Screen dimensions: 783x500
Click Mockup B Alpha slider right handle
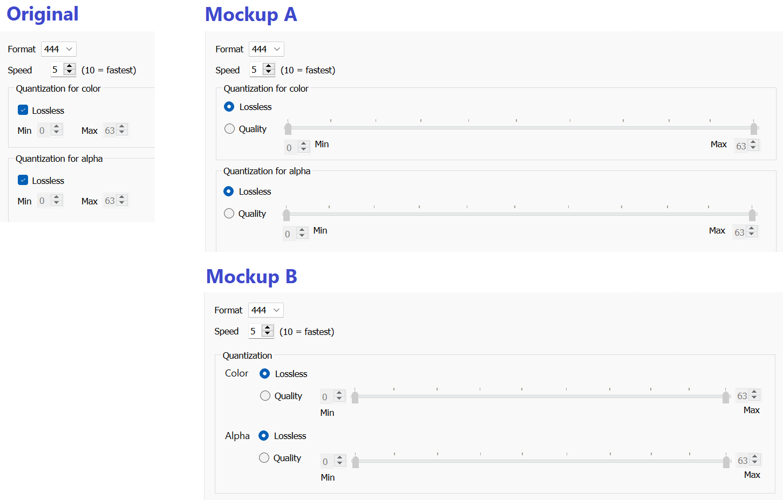coord(726,462)
